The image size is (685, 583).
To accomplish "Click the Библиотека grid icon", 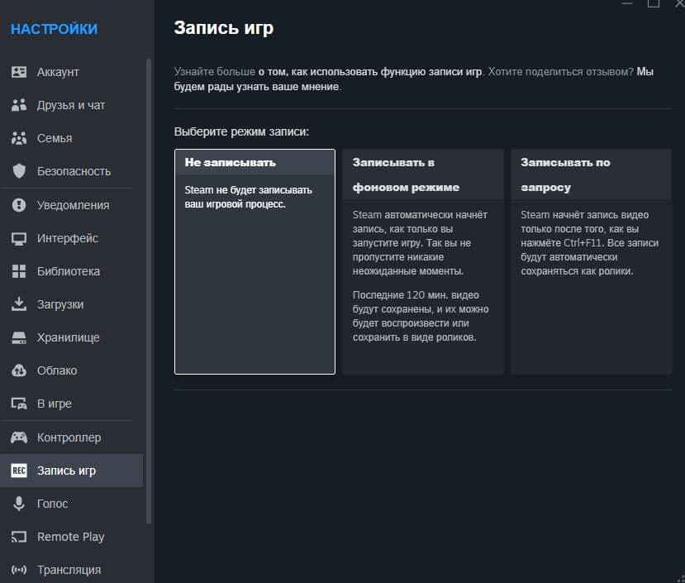I will [x=19, y=271].
